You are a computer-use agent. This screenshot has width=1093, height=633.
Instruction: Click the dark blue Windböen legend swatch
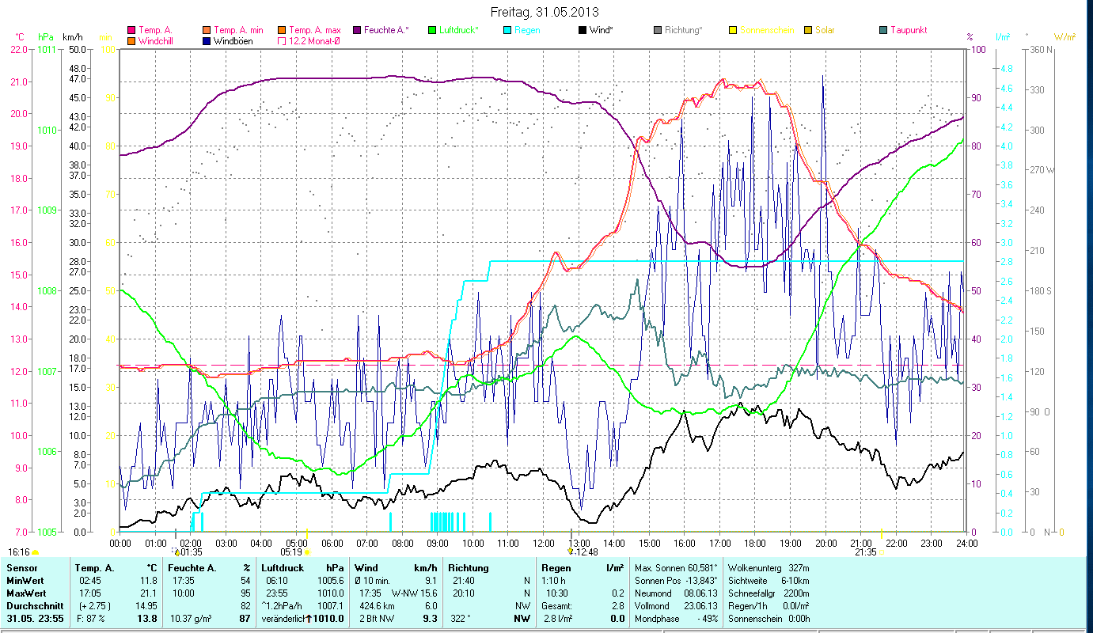(207, 40)
